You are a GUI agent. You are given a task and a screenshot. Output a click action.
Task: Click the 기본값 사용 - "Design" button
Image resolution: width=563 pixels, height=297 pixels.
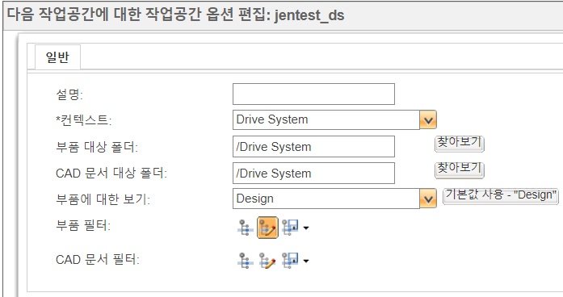click(x=501, y=196)
